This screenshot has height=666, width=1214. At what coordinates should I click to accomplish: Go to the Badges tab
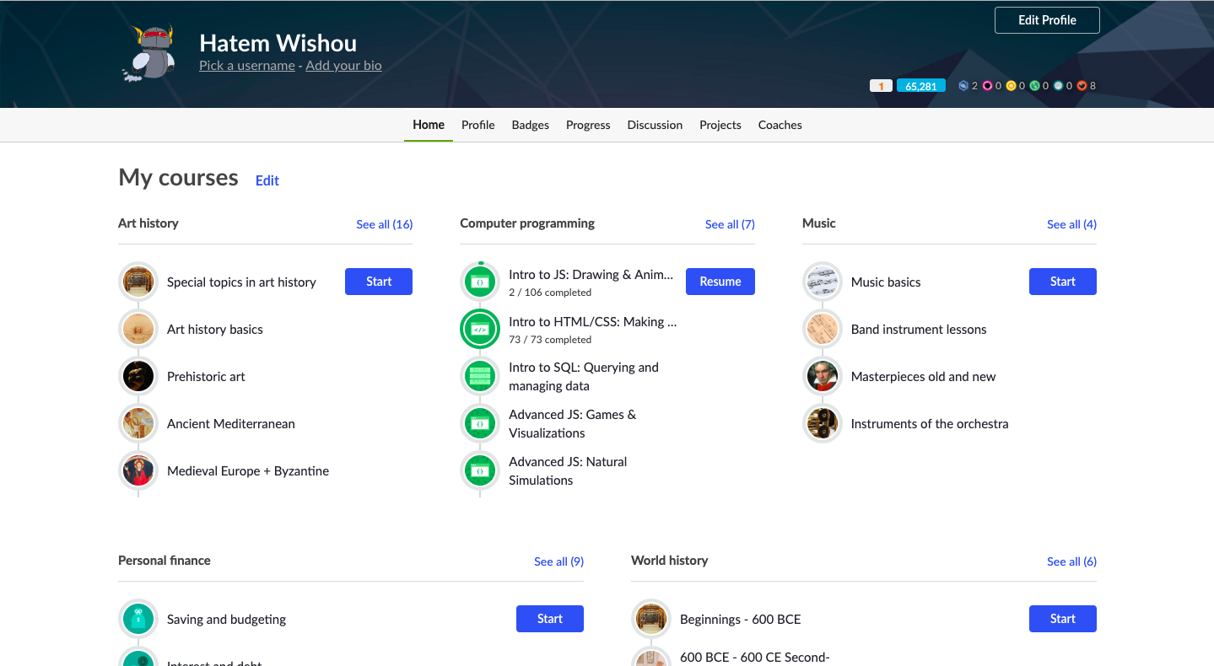(x=531, y=125)
